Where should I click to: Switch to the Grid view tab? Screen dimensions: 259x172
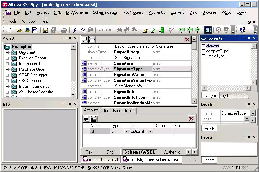click(110, 152)
